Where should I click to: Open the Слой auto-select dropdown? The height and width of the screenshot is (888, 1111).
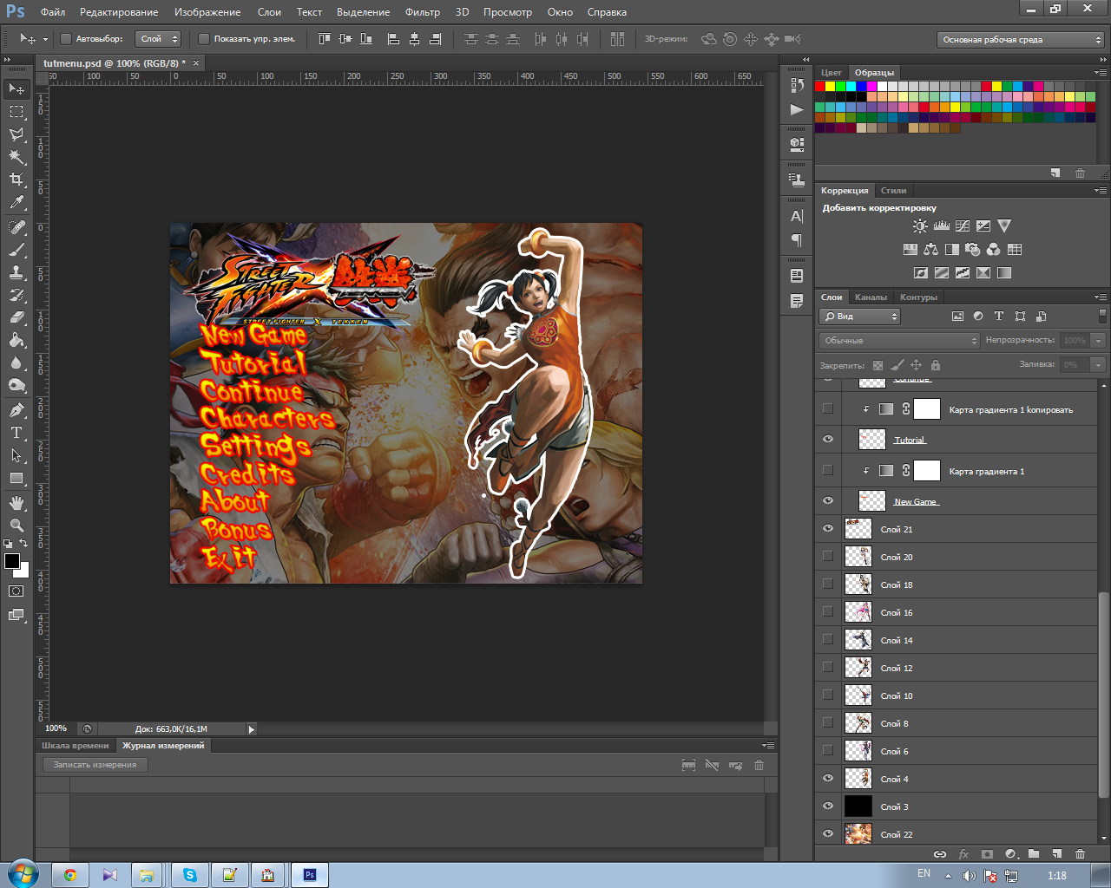159,39
